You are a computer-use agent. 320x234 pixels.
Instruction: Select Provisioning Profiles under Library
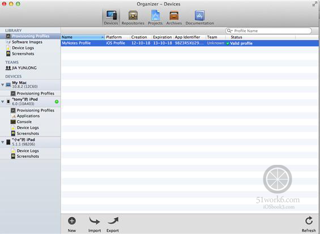(x=30, y=36)
